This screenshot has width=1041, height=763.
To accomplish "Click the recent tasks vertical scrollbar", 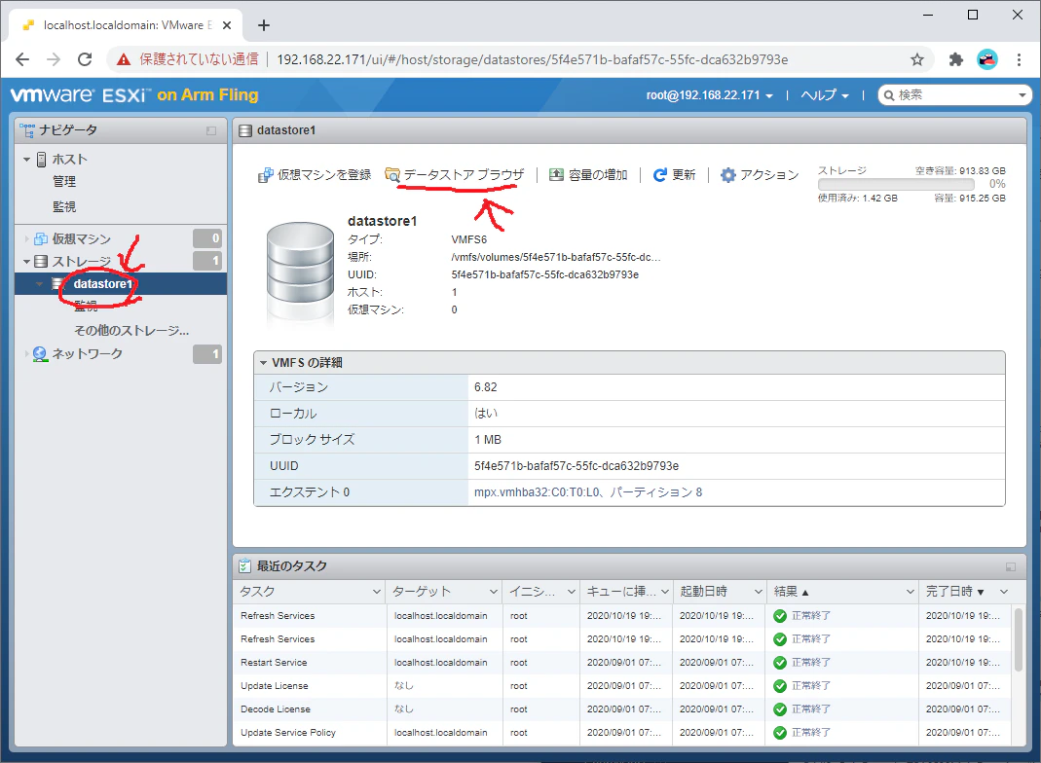I will tap(1019, 640).
